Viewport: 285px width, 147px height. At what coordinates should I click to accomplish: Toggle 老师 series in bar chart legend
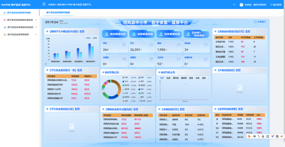[x=94, y=38]
